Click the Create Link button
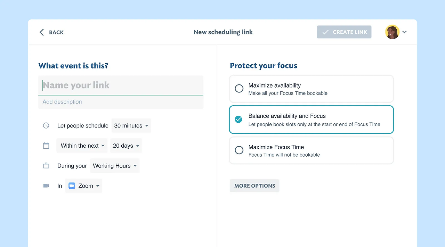445x247 pixels. coord(344,32)
